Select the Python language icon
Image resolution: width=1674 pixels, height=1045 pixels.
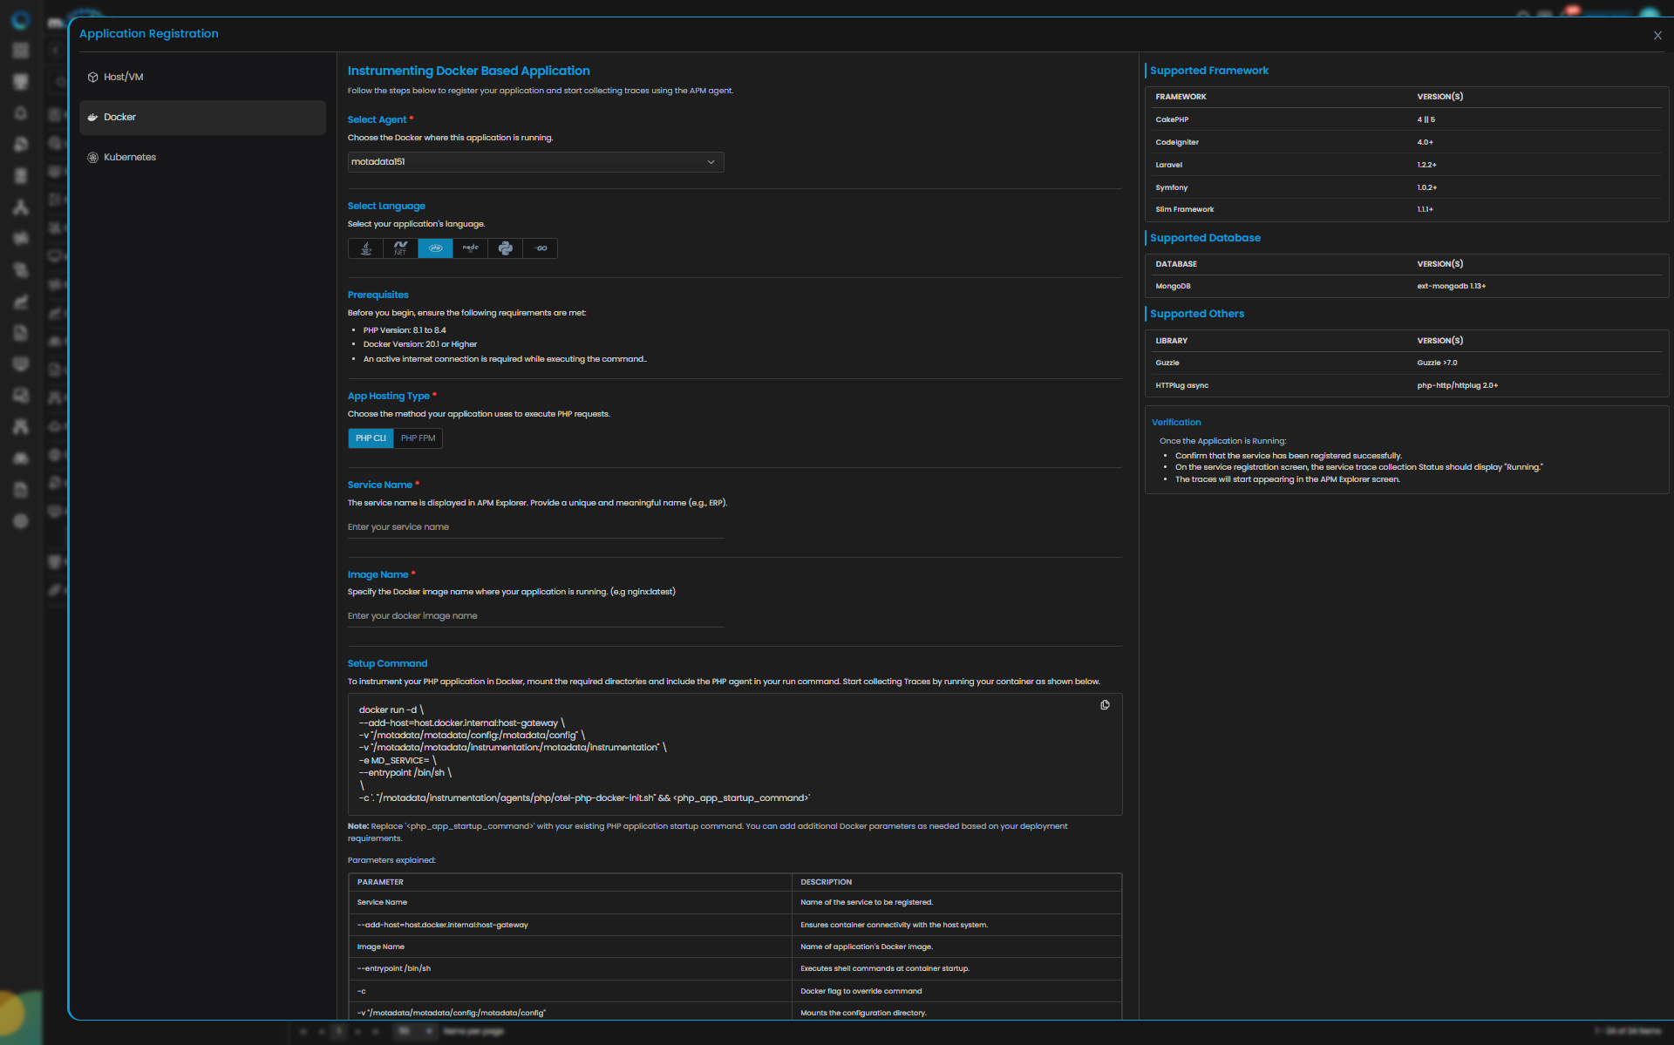coord(505,248)
